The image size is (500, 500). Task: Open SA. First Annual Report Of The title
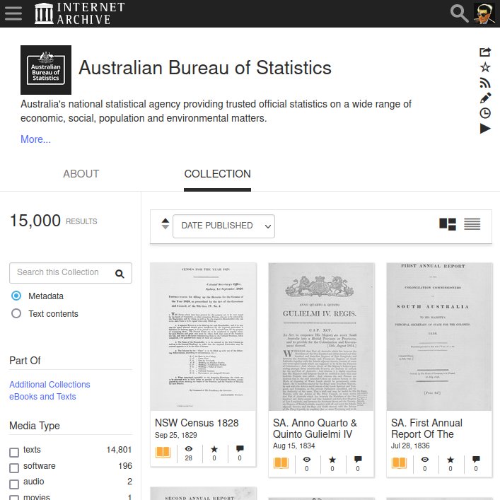click(426, 429)
